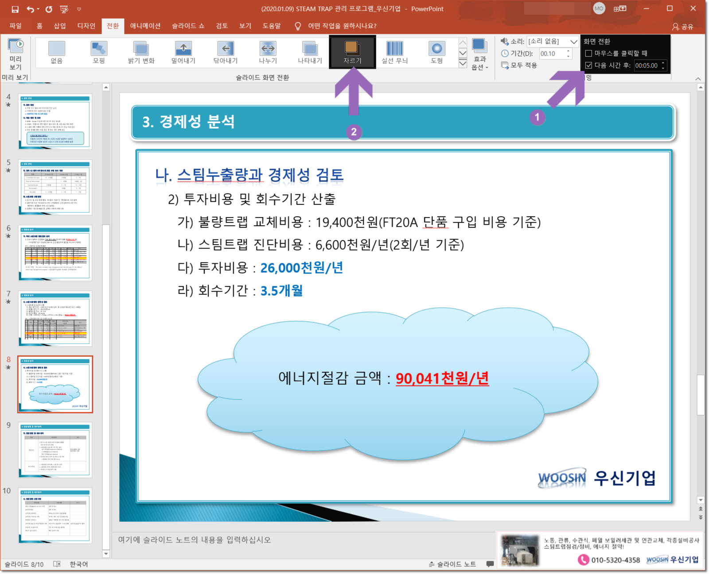
Task: Click the 90,041천원/년 red text
Action: coord(442,378)
